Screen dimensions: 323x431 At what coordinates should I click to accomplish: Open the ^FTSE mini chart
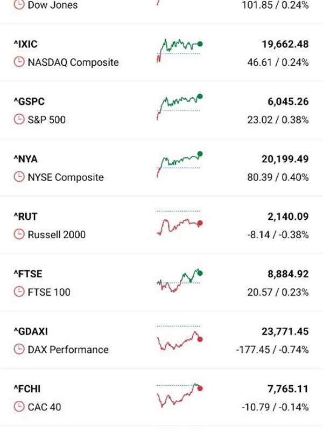[180, 280]
